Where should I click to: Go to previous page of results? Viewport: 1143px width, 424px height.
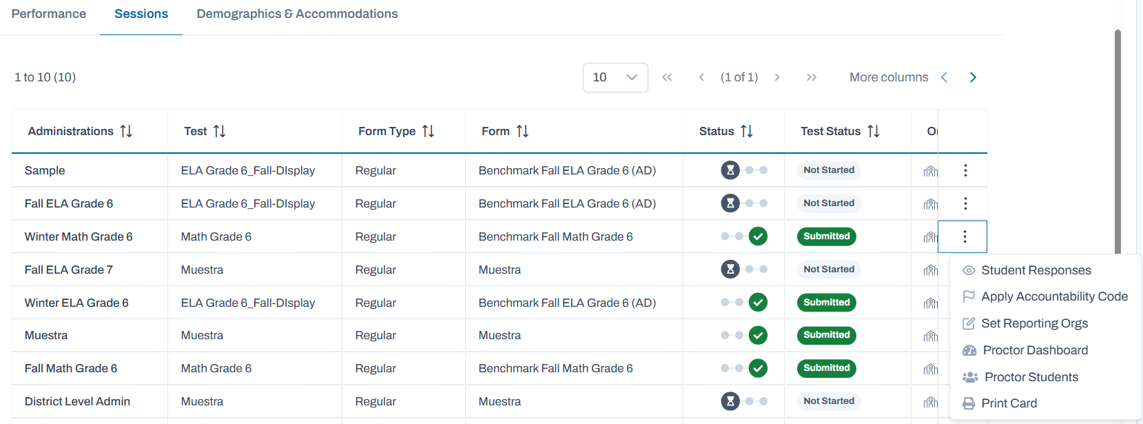point(701,77)
